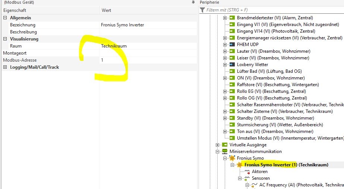Click green icon of Schalter Rasenmäherroboter
The width and height of the screenshot is (344, 189).
click(232, 105)
